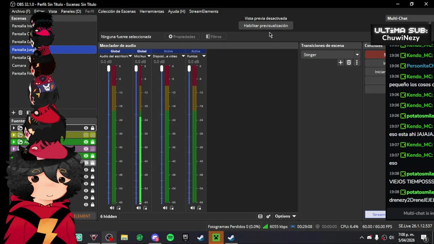Open Windows notification center icon
434x244 pixels.
pyautogui.click(x=424, y=237)
